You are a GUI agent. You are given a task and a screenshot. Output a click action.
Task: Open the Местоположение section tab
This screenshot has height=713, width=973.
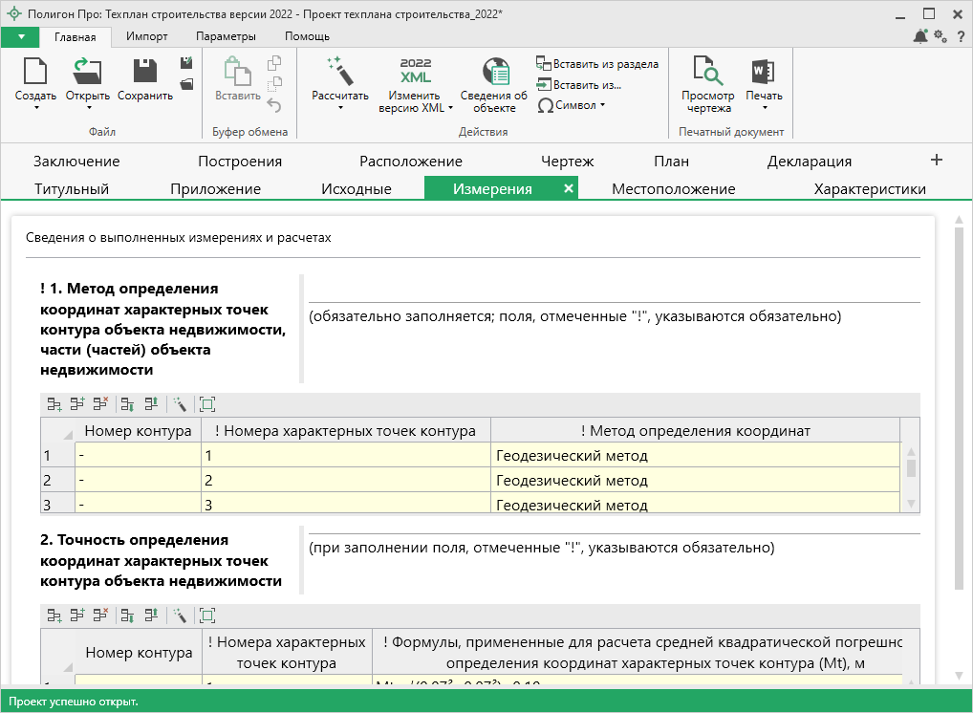(x=673, y=188)
